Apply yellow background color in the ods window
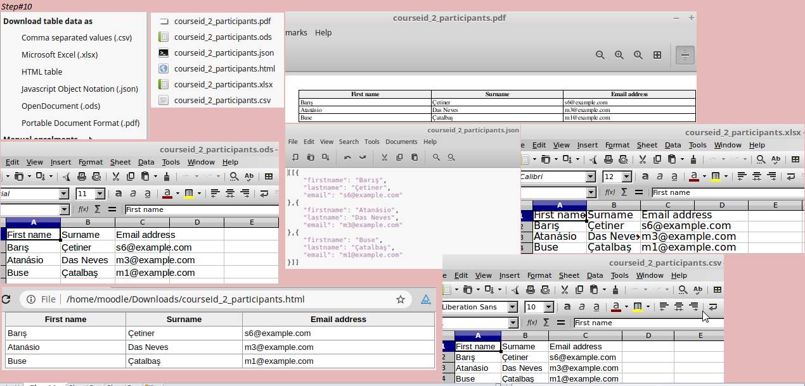Viewport: 805px width, 386px height. (188, 194)
